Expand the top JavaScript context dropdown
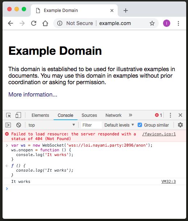This screenshot has height=221, width=188. coord(51,125)
